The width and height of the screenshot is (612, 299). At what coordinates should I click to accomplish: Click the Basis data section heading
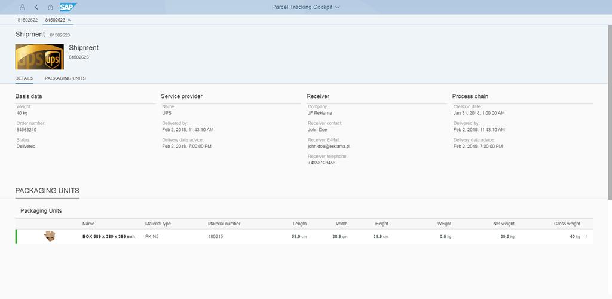29,96
